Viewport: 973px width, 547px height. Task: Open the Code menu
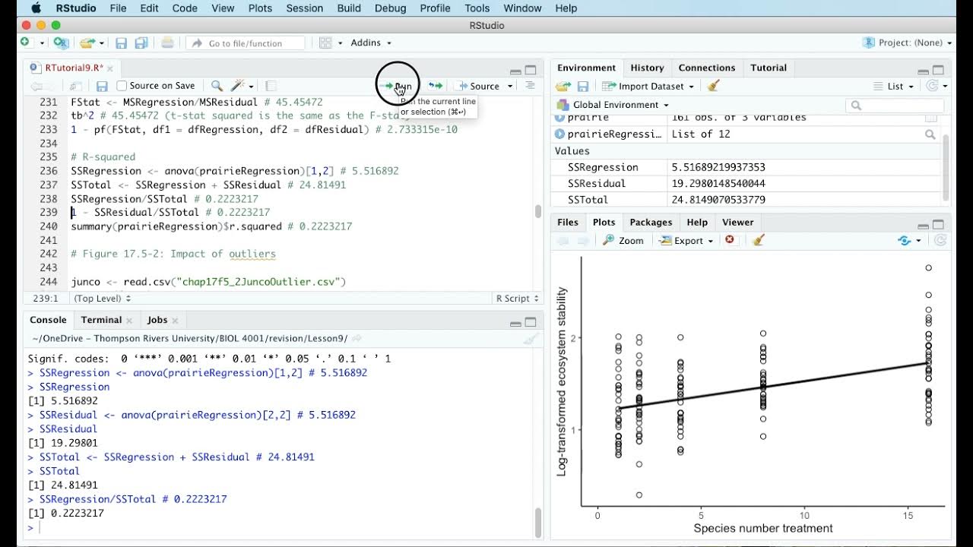click(185, 8)
